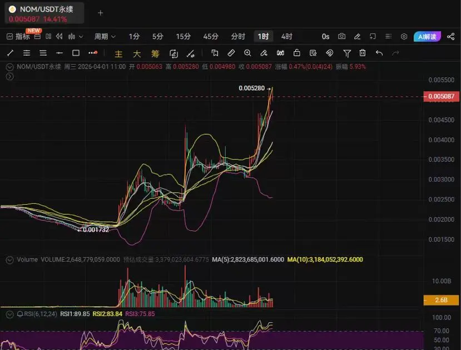This screenshot has height=350, width=461.
Task: Open the list menu icon in top bar
Action: point(388,37)
